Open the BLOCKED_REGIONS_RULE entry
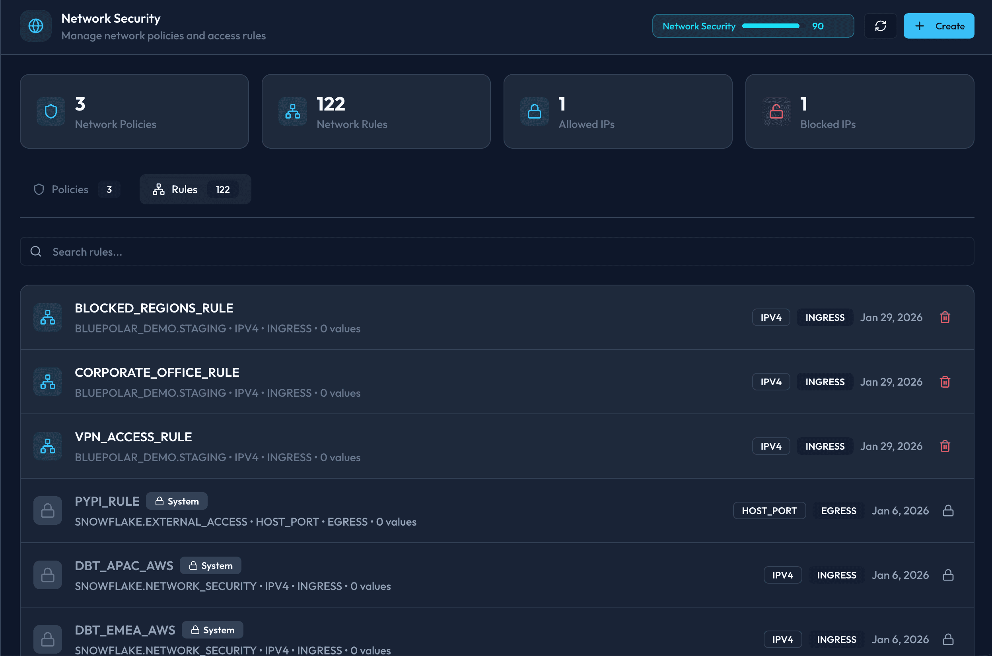The height and width of the screenshot is (656, 992). (x=154, y=309)
